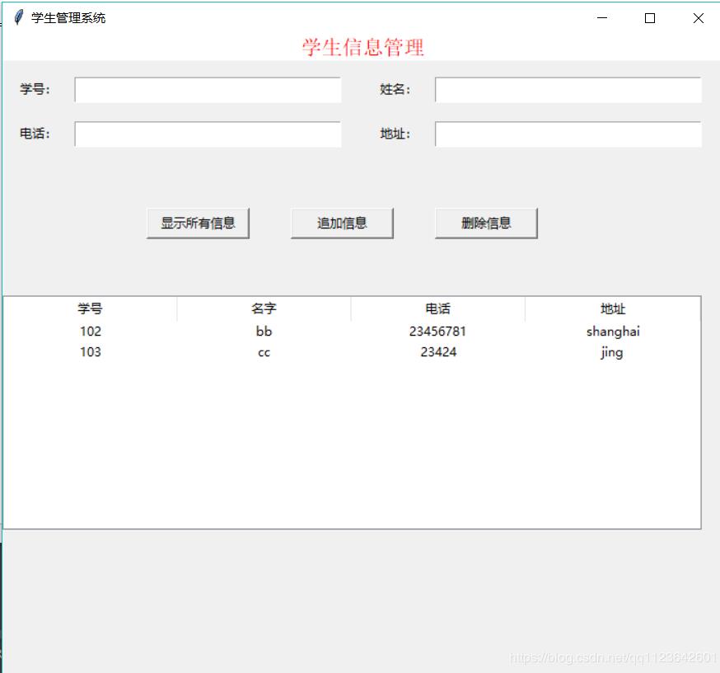720x673 pixels.
Task: Click the 学号 column header
Action: [x=90, y=308]
